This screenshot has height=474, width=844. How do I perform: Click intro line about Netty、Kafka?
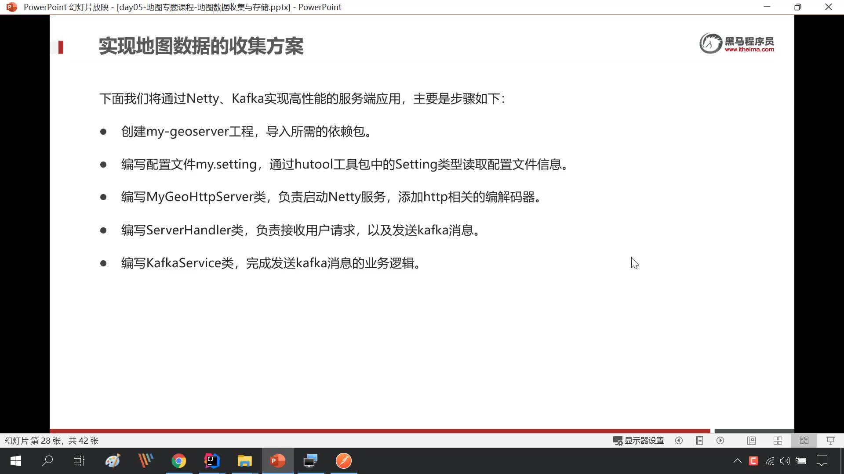click(x=302, y=99)
